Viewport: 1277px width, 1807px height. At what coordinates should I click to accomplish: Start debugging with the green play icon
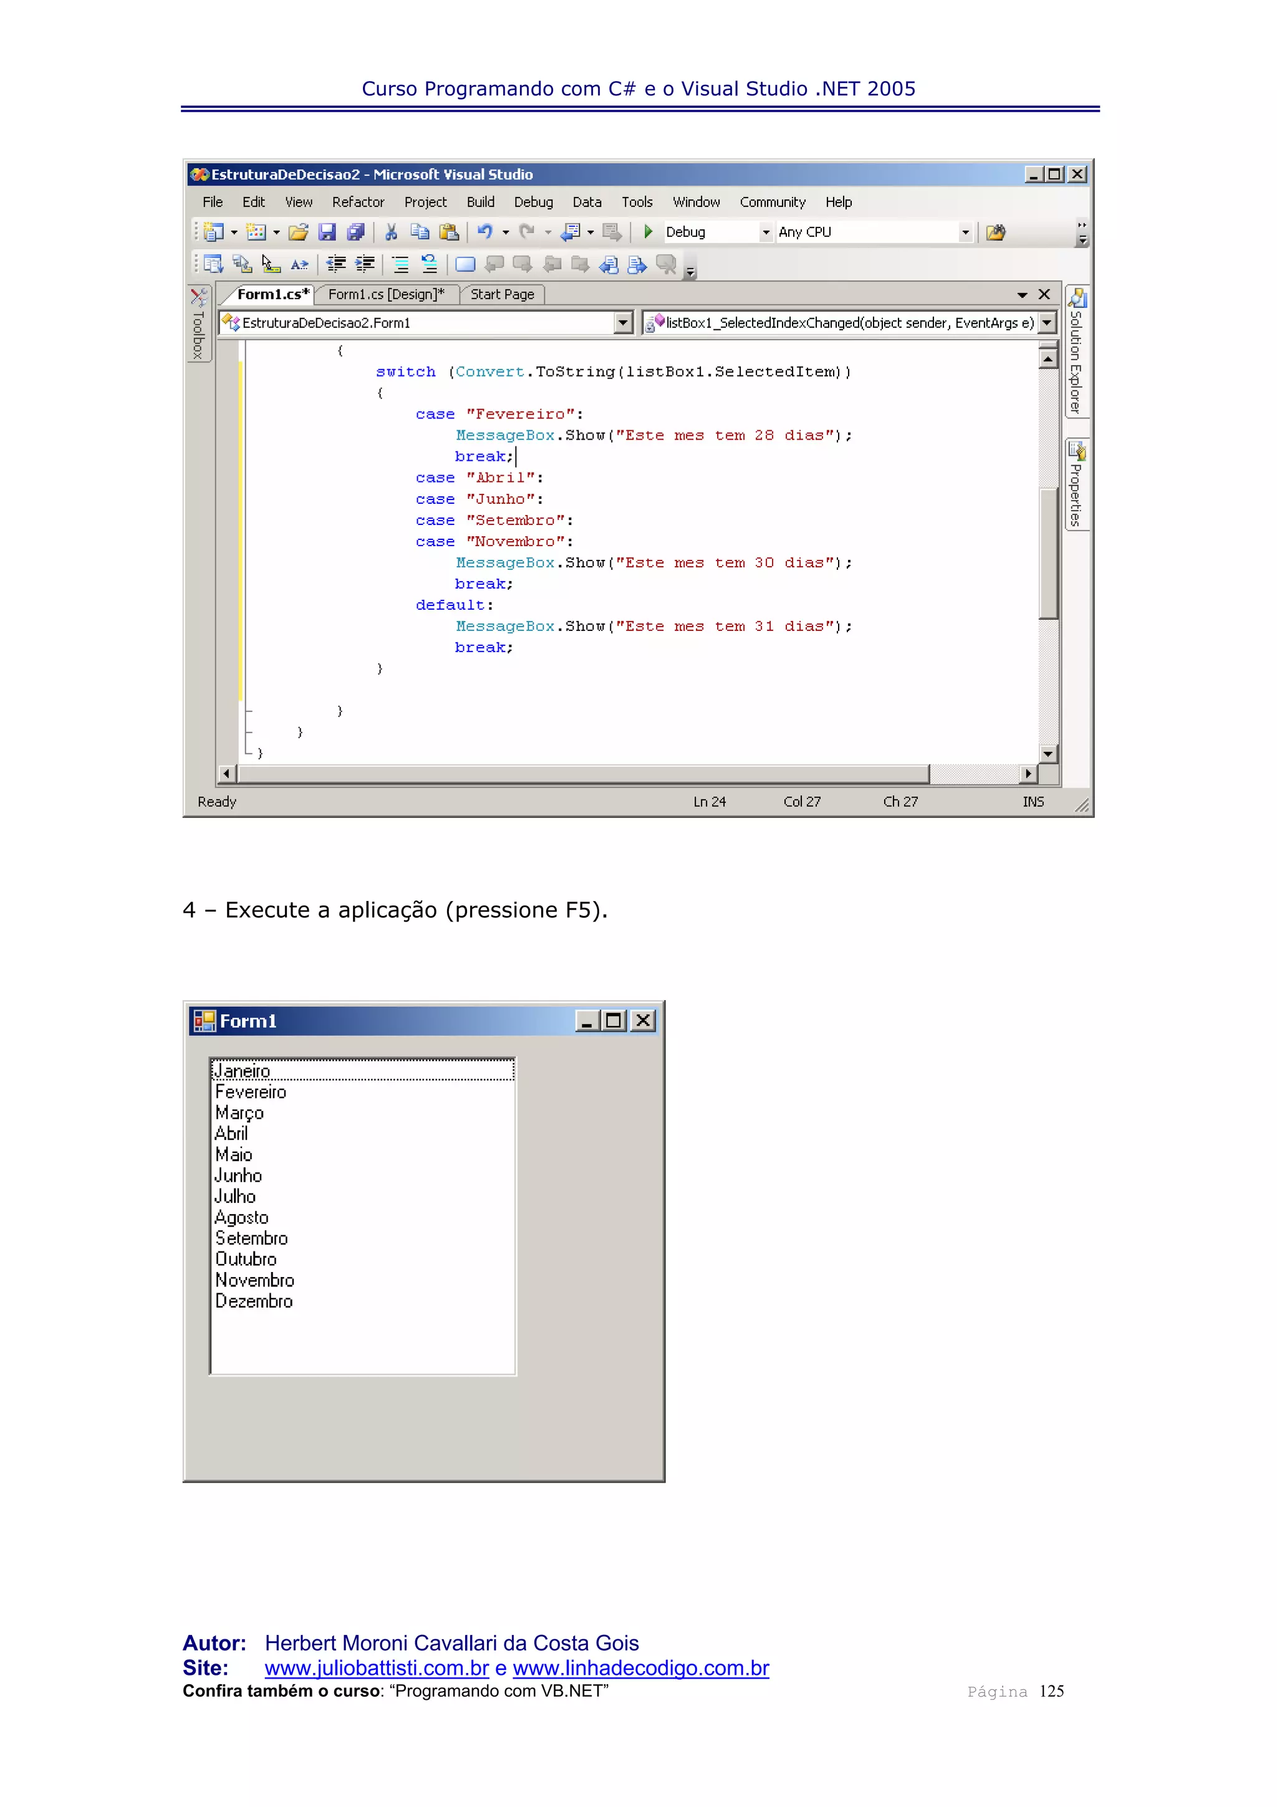(648, 232)
